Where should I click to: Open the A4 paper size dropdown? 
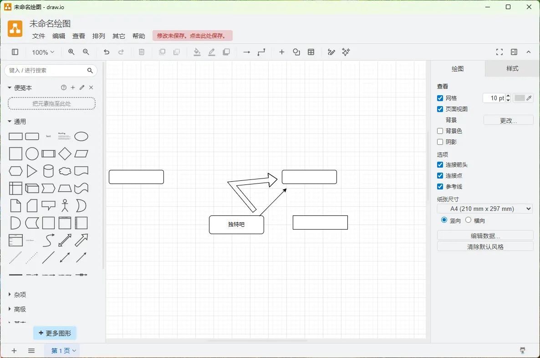click(484, 209)
